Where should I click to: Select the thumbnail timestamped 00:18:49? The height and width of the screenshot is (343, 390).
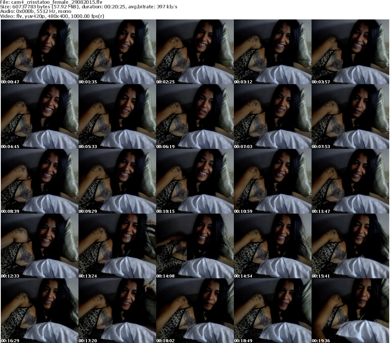click(273, 311)
